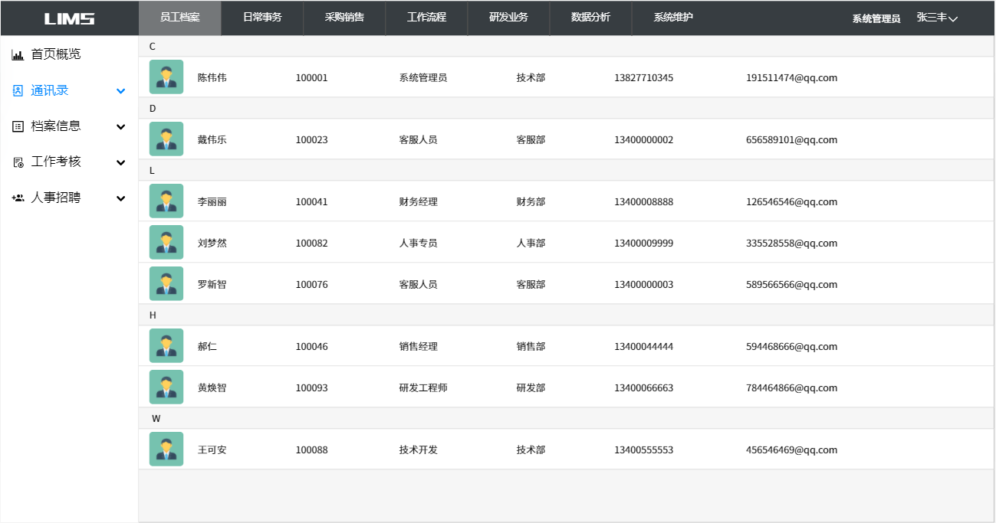Click the 档案信息 list icon
The height and width of the screenshot is (523, 996).
point(18,126)
